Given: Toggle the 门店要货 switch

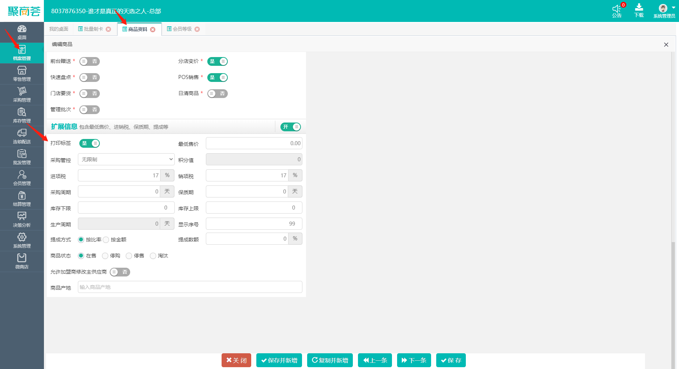Looking at the screenshot, I should 90,94.
